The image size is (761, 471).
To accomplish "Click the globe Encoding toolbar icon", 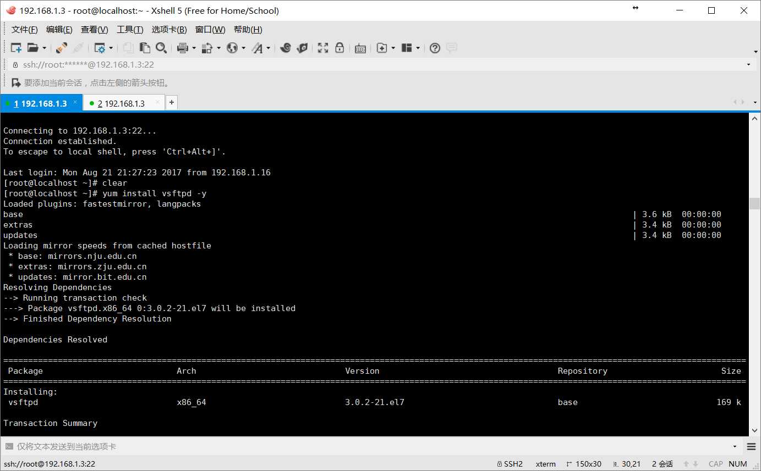I will click(232, 48).
